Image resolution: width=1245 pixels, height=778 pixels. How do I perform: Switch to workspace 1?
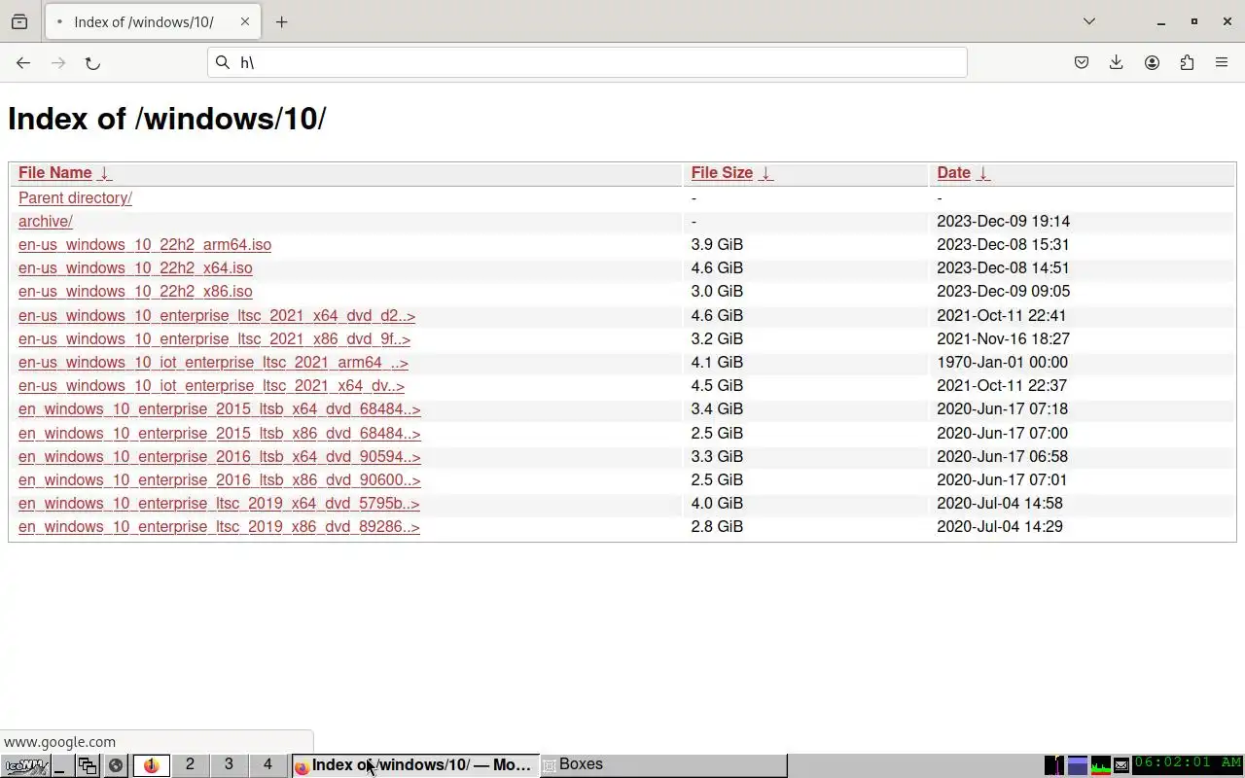tap(151, 765)
